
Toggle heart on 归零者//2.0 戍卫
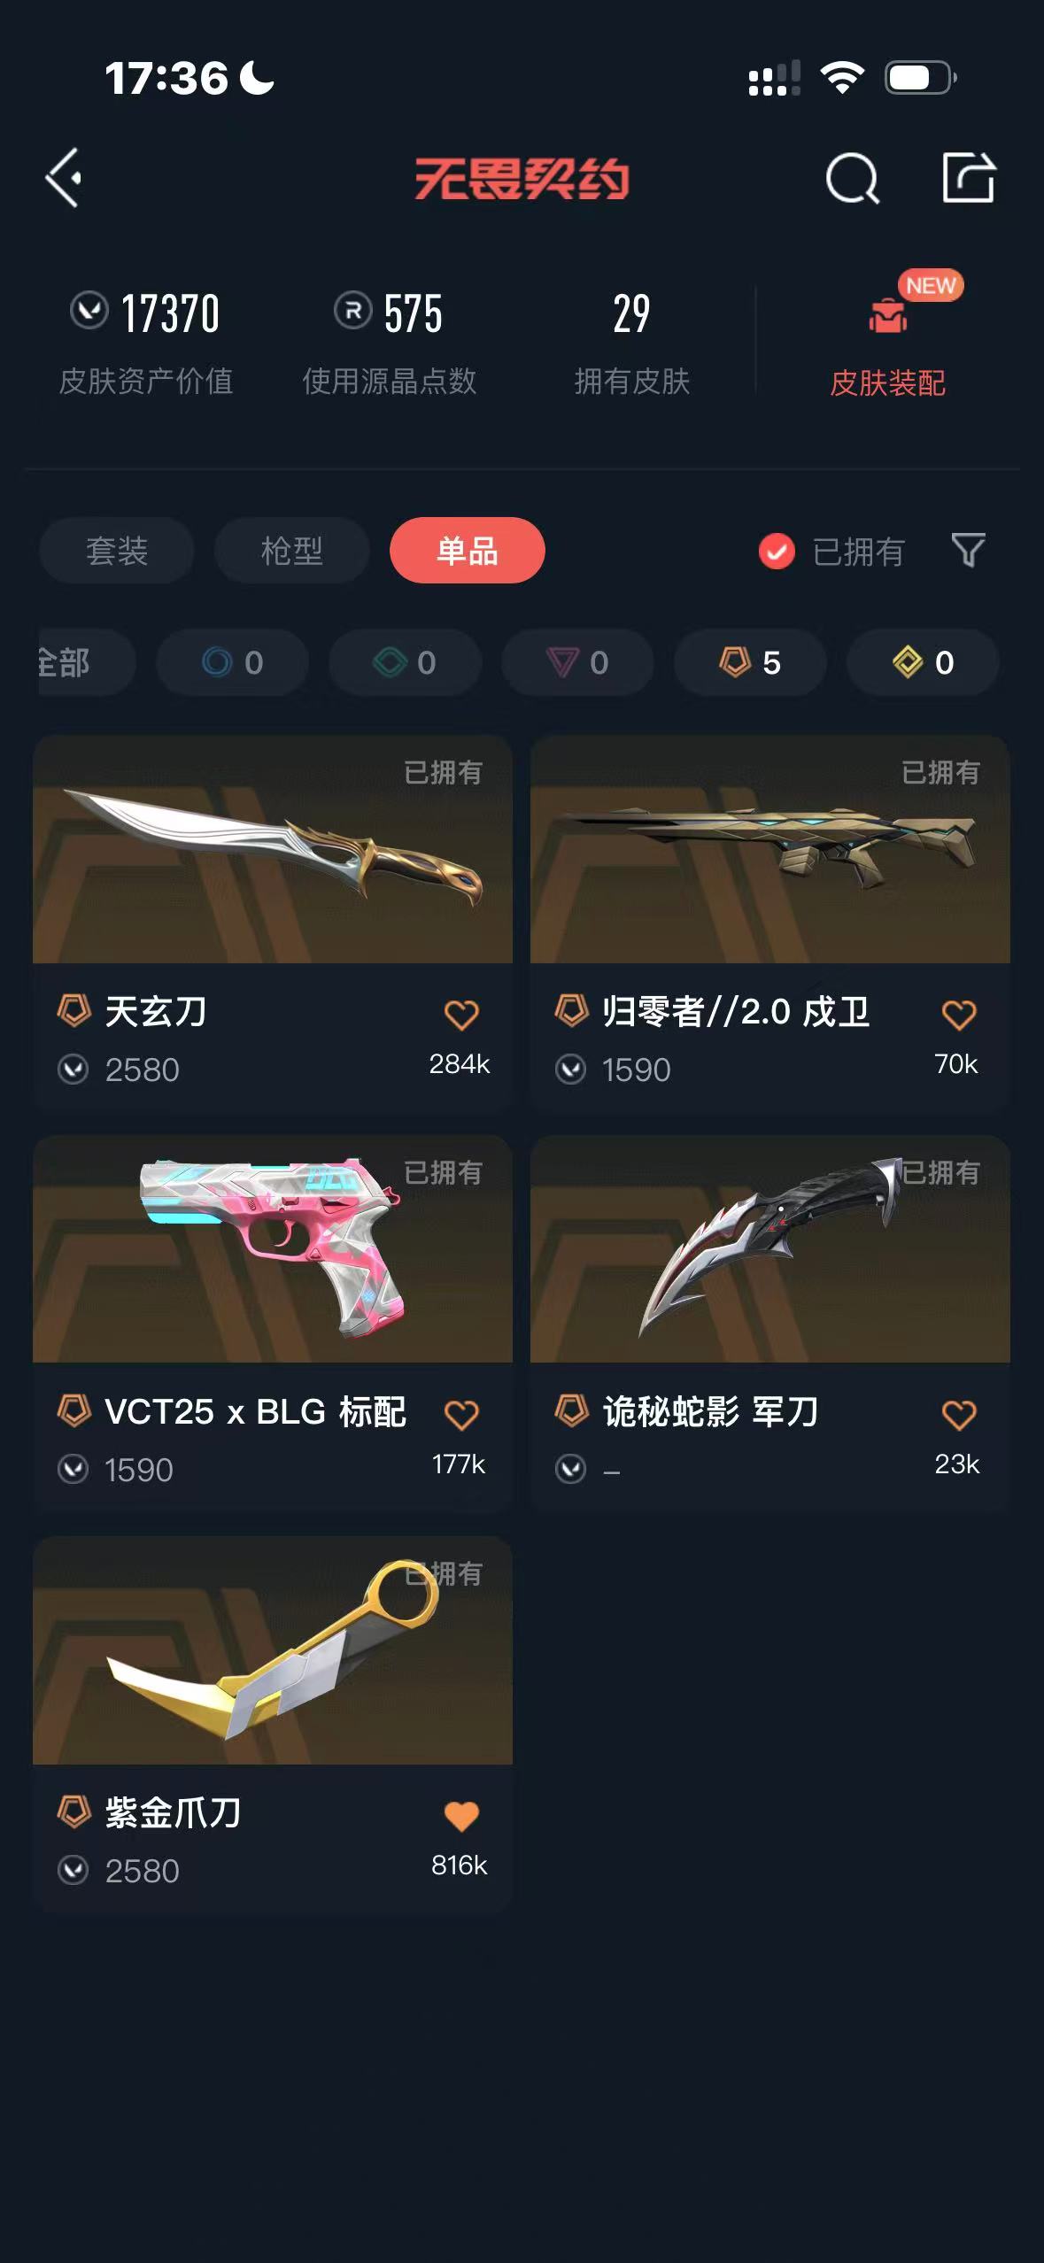959,1015
